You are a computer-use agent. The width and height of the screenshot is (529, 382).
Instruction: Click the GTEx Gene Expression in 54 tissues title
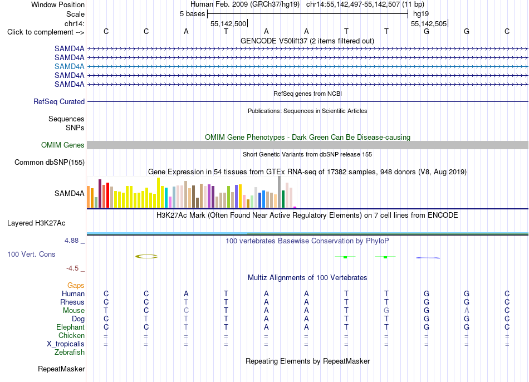point(307,172)
